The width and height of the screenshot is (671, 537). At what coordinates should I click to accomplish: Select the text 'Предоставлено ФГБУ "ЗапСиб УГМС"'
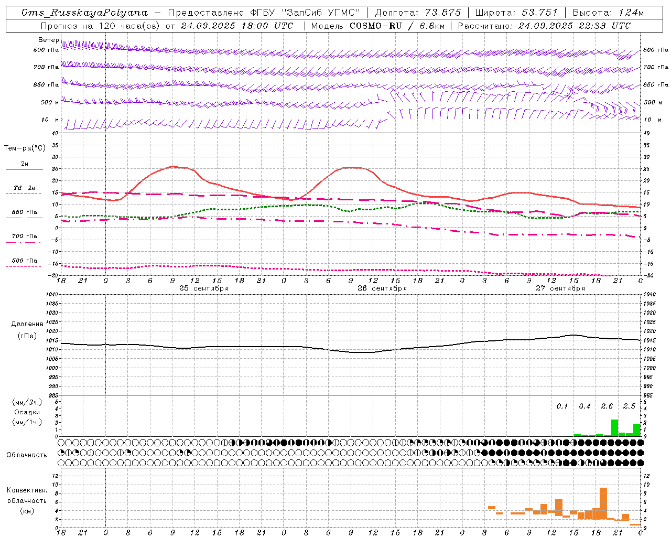(x=264, y=13)
